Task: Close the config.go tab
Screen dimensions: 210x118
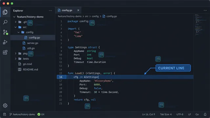Action: pyautogui.click(x=78, y=10)
